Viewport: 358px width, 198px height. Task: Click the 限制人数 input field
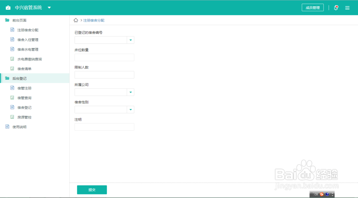pos(104,75)
